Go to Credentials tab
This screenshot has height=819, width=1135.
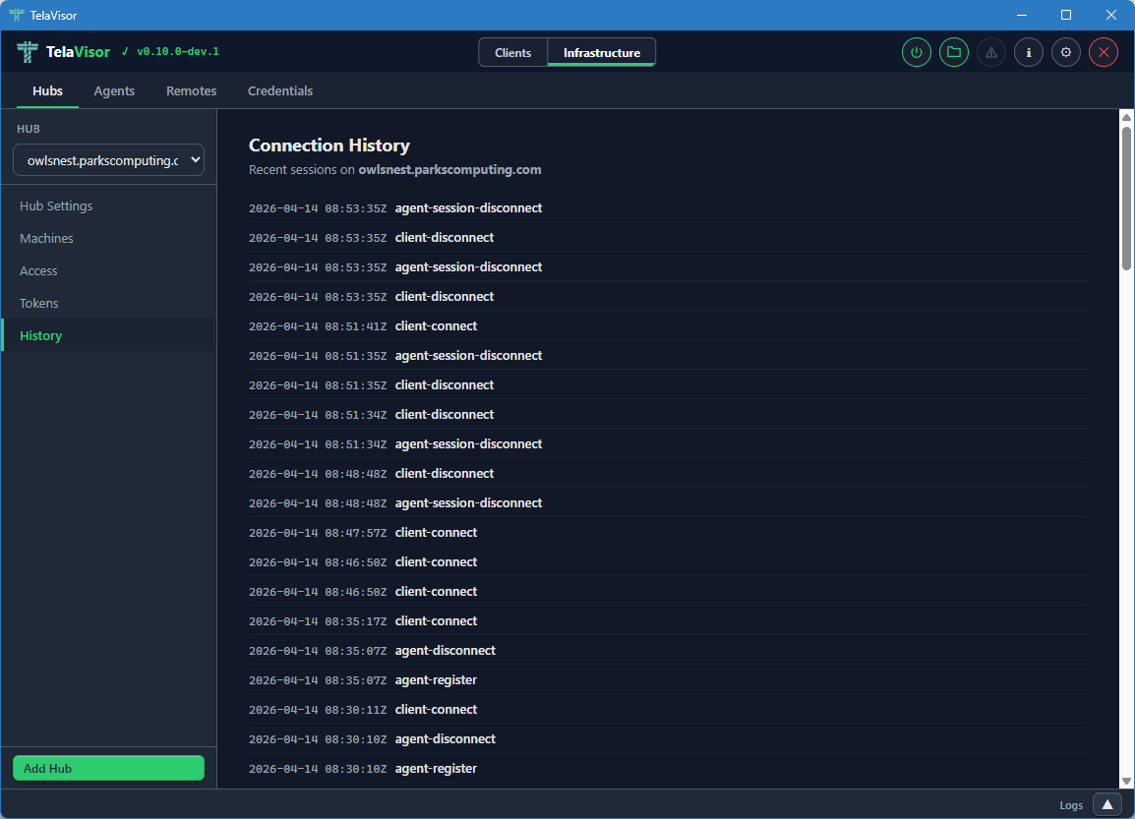[280, 90]
